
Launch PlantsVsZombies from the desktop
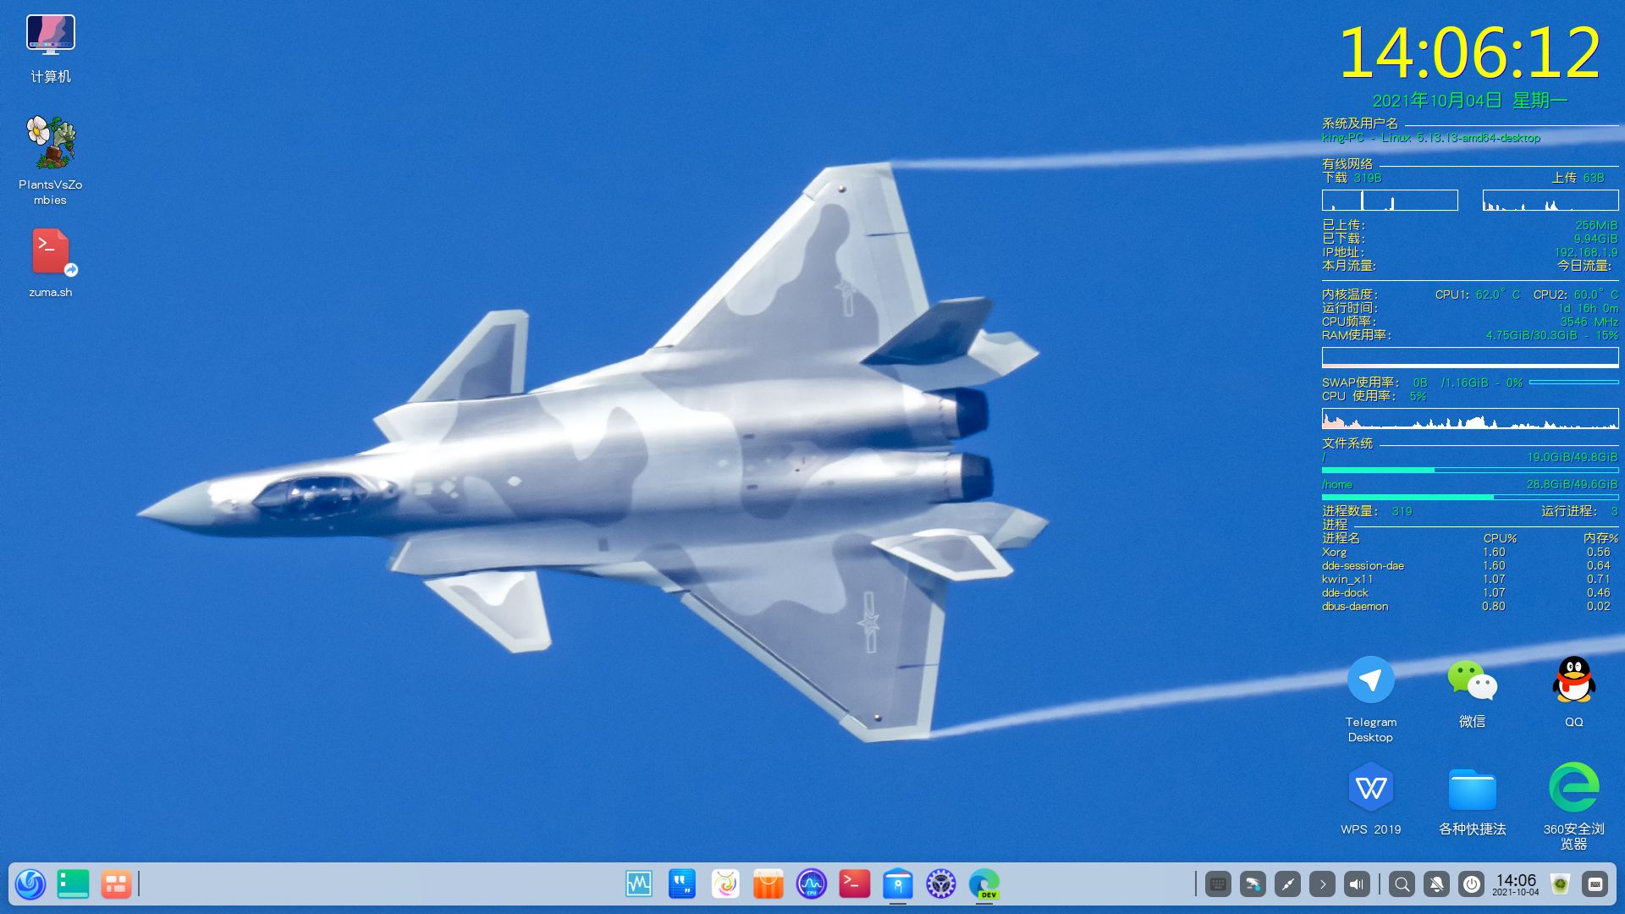click(x=51, y=143)
